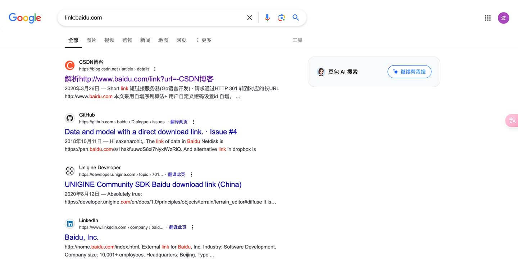Click 翻译此页 for the LinkedIn result
The height and width of the screenshot is (271, 518).
coord(178,227)
